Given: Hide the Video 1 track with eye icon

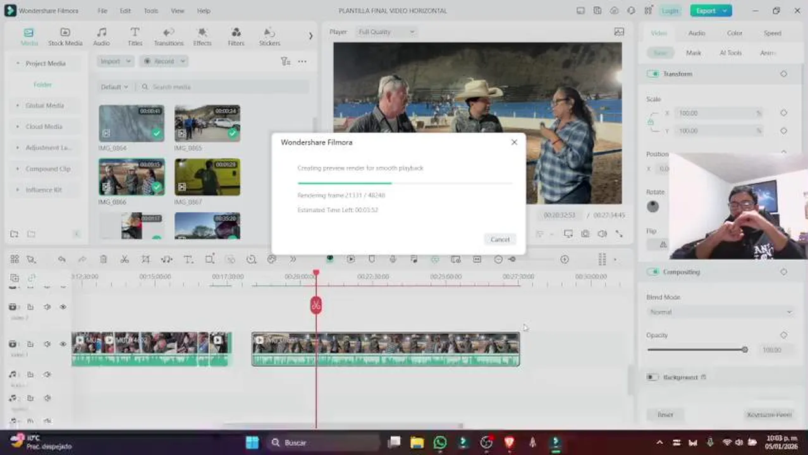Looking at the screenshot, I should [63, 344].
